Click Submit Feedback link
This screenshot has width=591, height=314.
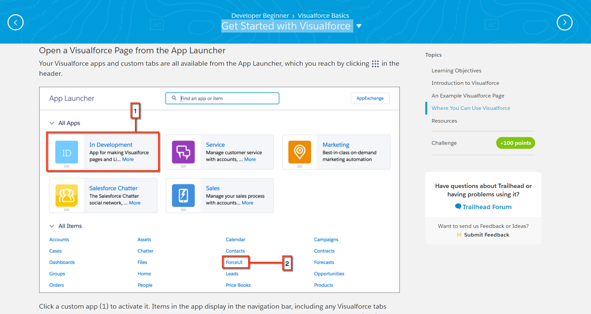click(x=486, y=235)
